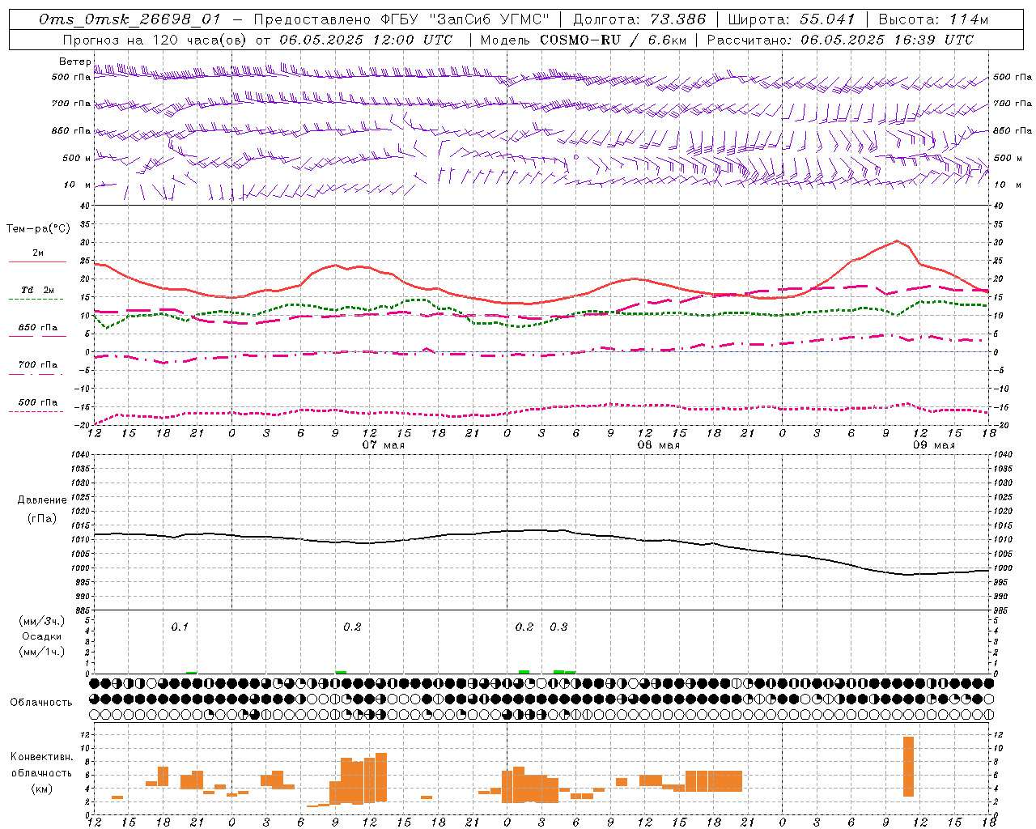Click the "Td 2м" dew point legend entry
1036x829 pixels.
point(38,290)
